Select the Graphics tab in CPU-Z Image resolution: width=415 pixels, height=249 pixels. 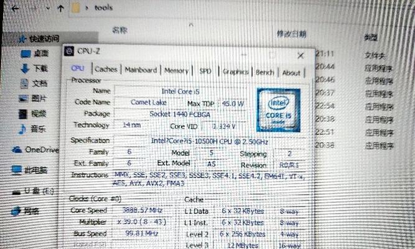235,72
